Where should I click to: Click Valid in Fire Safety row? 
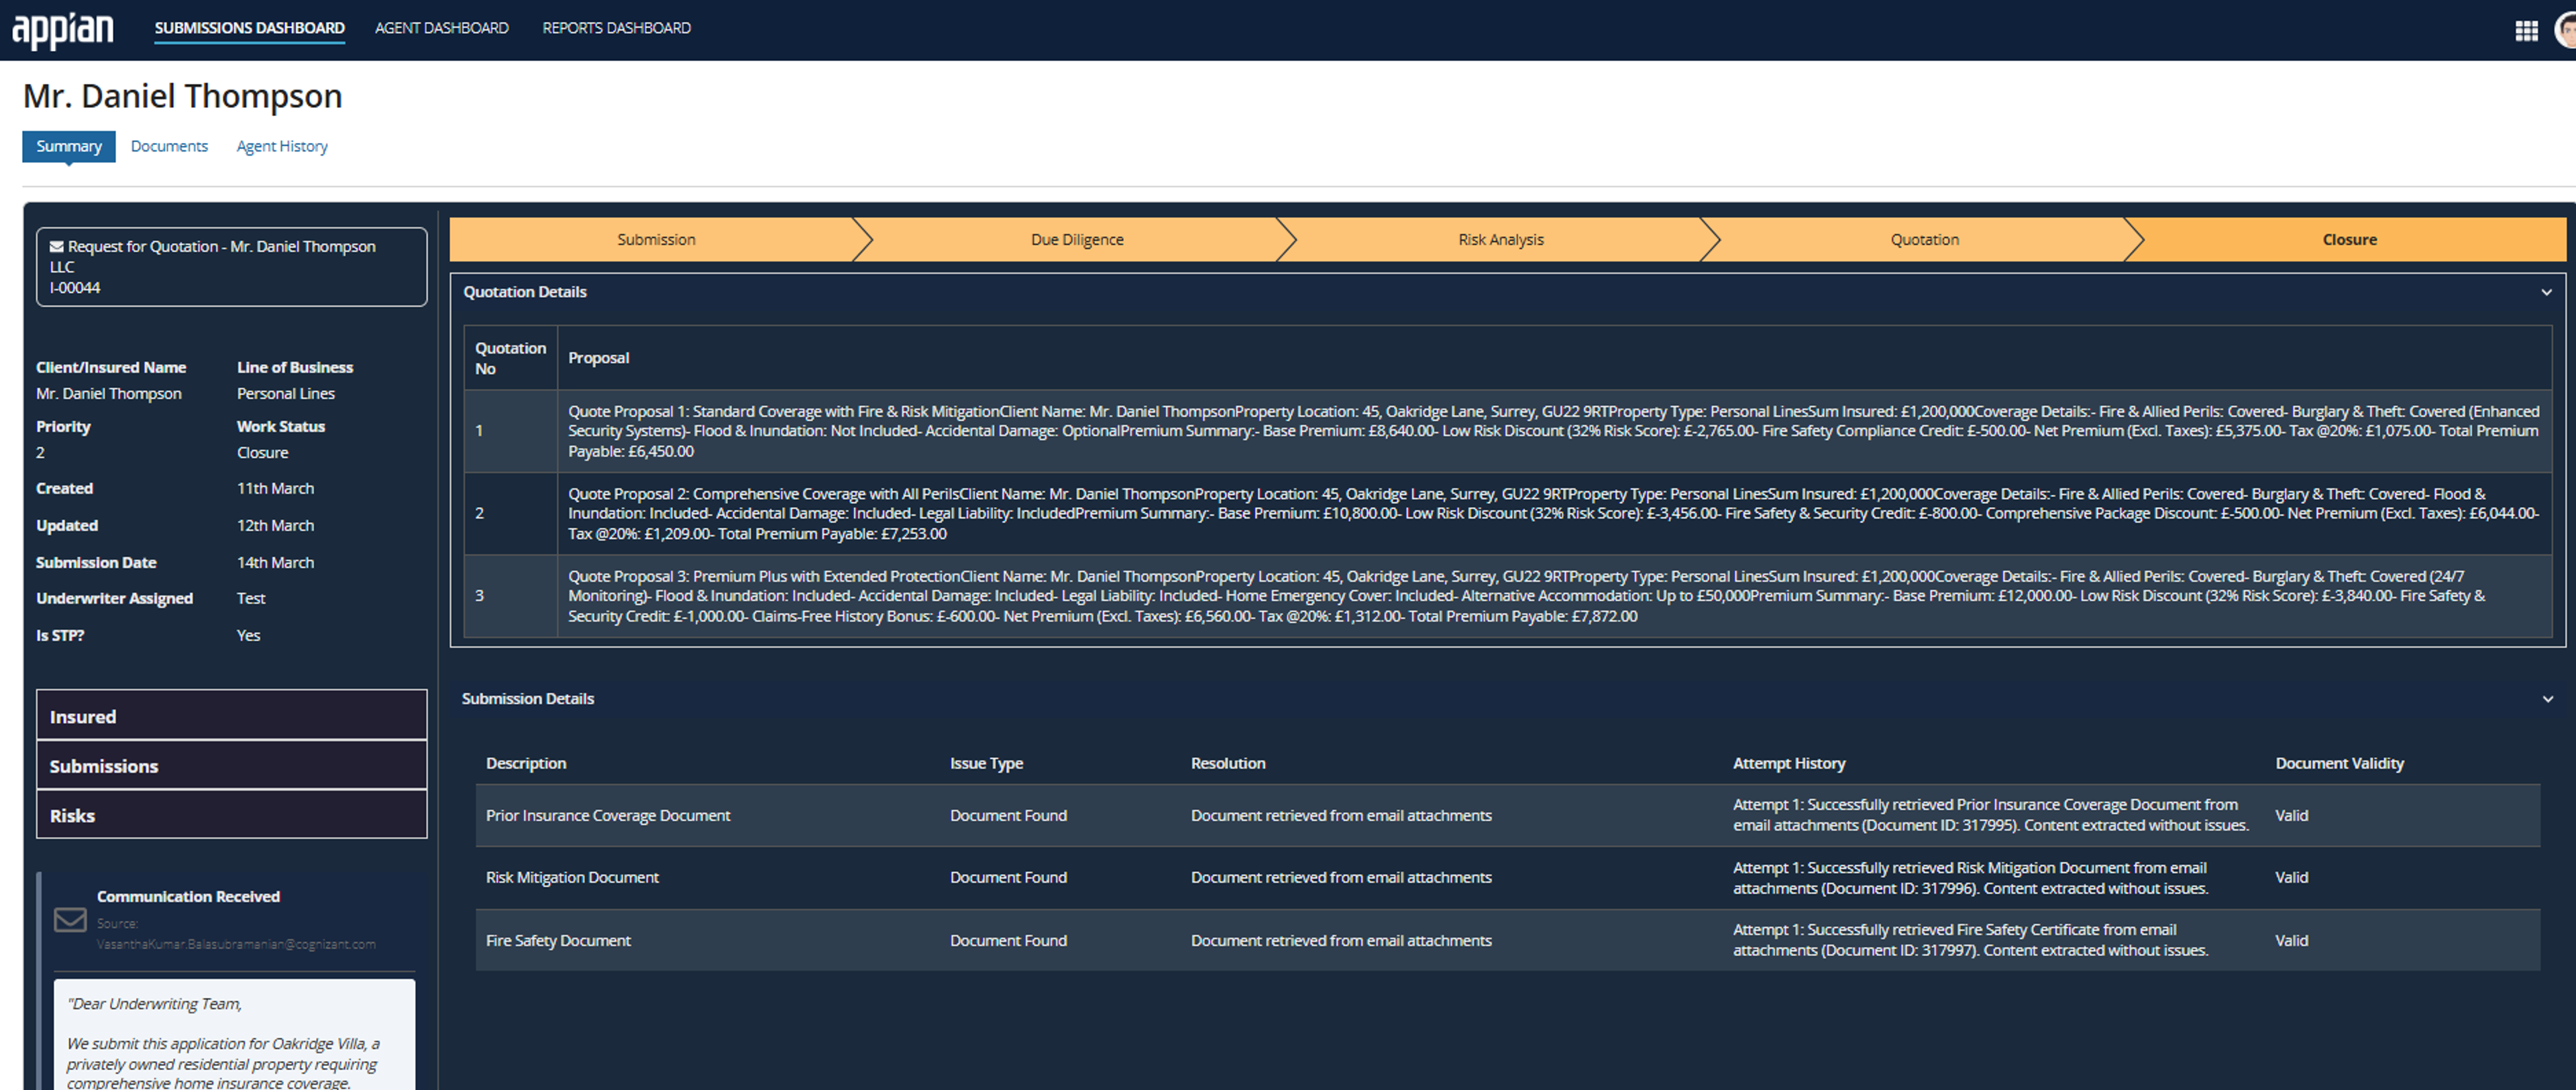click(x=2291, y=941)
